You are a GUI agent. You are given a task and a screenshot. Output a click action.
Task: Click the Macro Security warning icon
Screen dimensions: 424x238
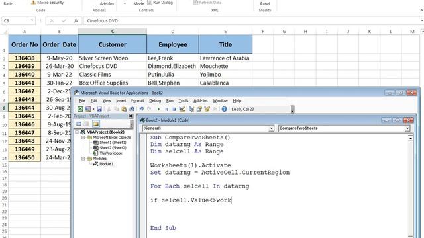[x=33, y=3]
